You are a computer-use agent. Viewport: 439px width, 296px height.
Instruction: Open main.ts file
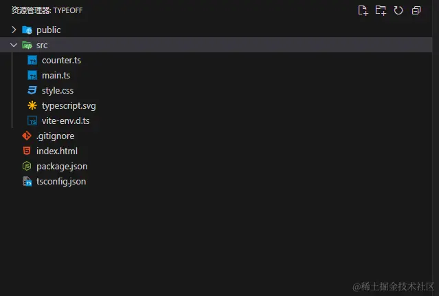tap(56, 76)
